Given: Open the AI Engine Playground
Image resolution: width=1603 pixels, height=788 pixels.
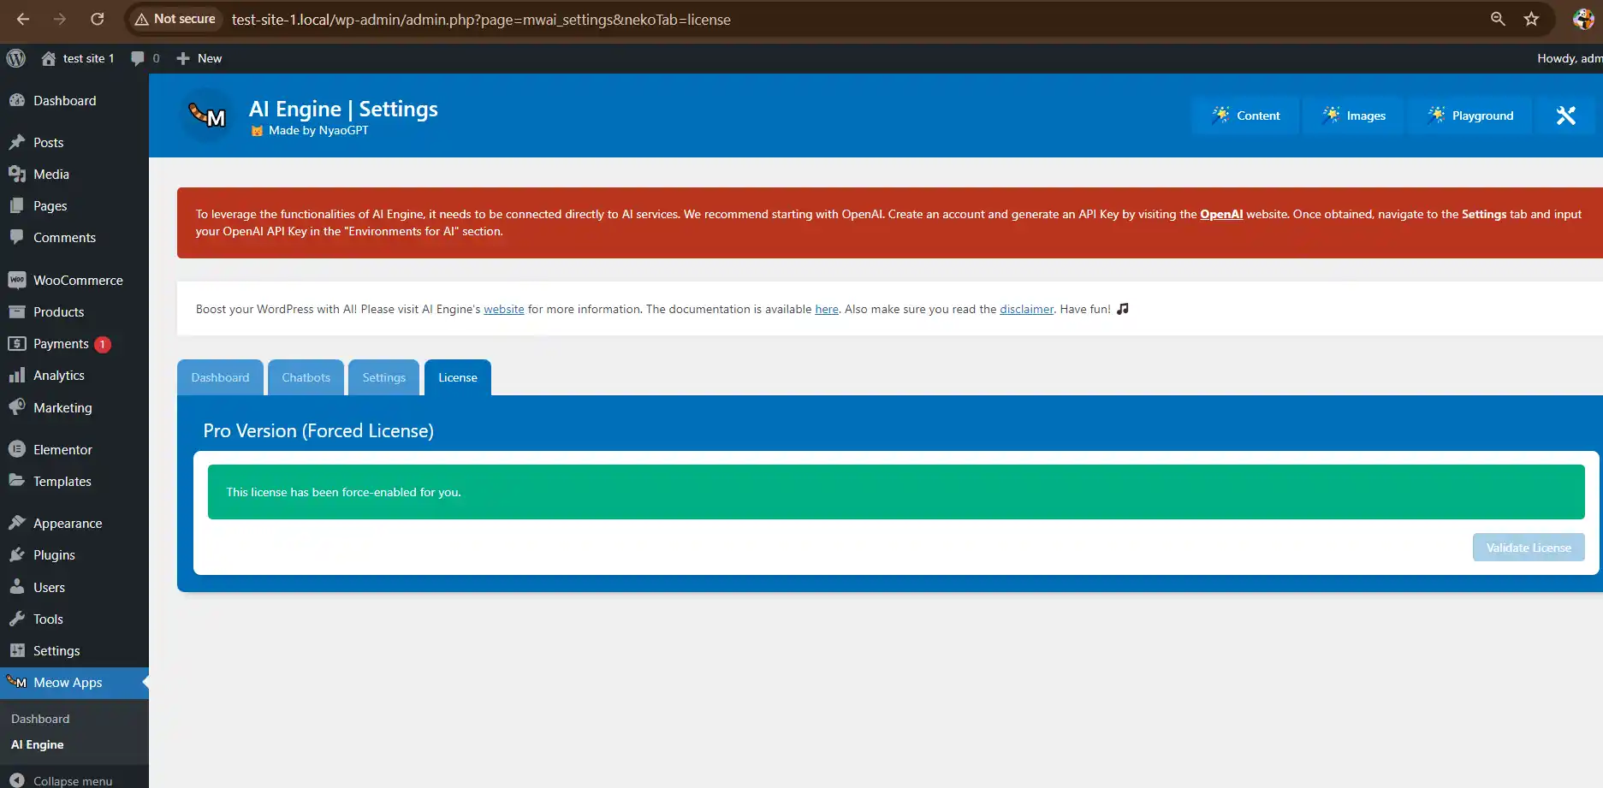Looking at the screenshot, I should 1470,115.
